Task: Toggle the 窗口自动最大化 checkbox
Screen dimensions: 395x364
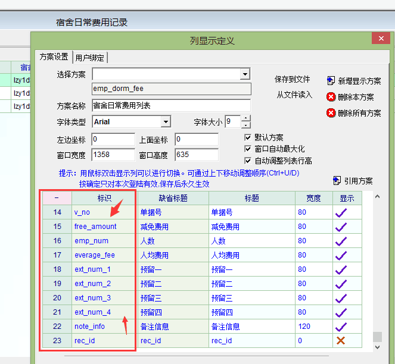Action: pyautogui.click(x=248, y=149)
